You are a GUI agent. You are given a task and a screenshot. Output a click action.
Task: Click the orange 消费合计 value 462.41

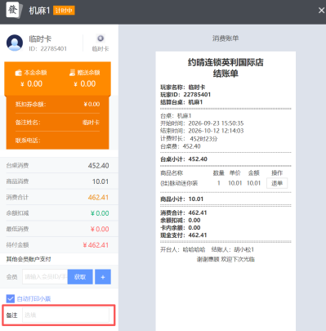pos(98,197)
